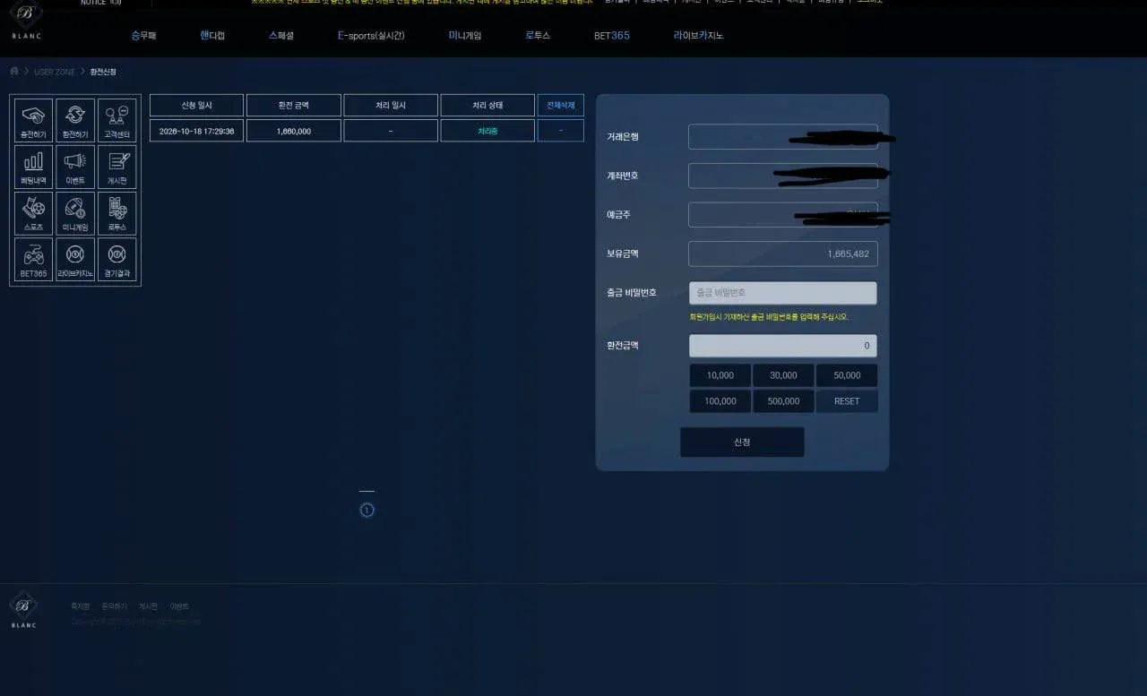Open the 이벤트 megaphone icon
This screenshot has width=1147, height=696.
pyautogui.click(x=75, y=167)
